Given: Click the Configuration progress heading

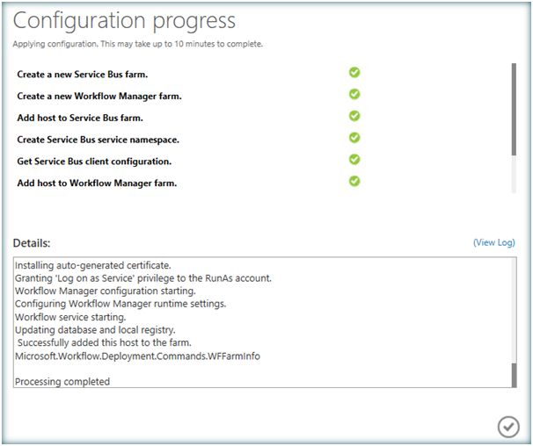Looking at the screenshot, I should 123,21.
